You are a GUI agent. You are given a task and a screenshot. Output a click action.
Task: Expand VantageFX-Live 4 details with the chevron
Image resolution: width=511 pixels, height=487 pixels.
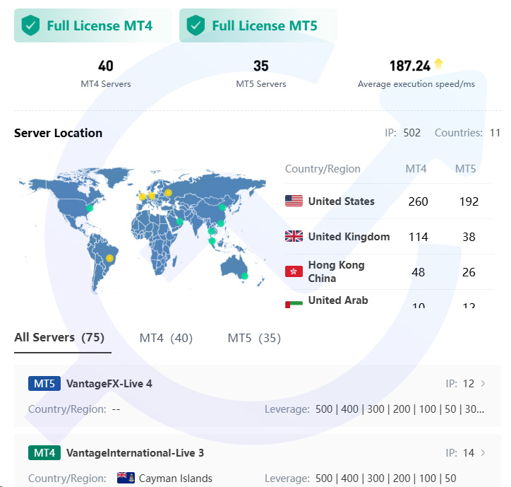click(x=483, y=384)
